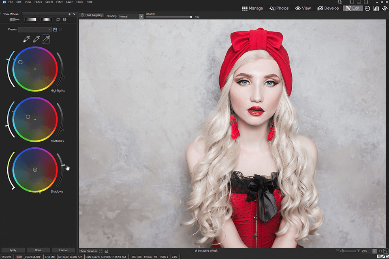Open the zoom percentage dropdown

pos(374,251)
